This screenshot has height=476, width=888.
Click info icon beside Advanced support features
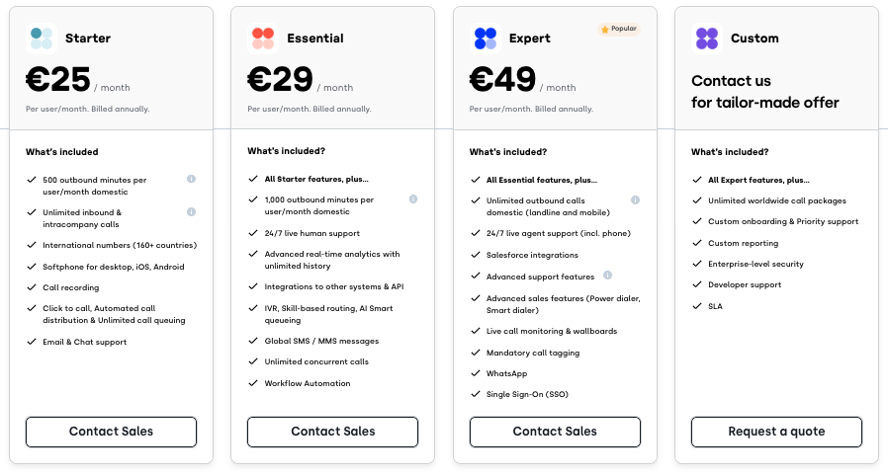tap(607, 276)
